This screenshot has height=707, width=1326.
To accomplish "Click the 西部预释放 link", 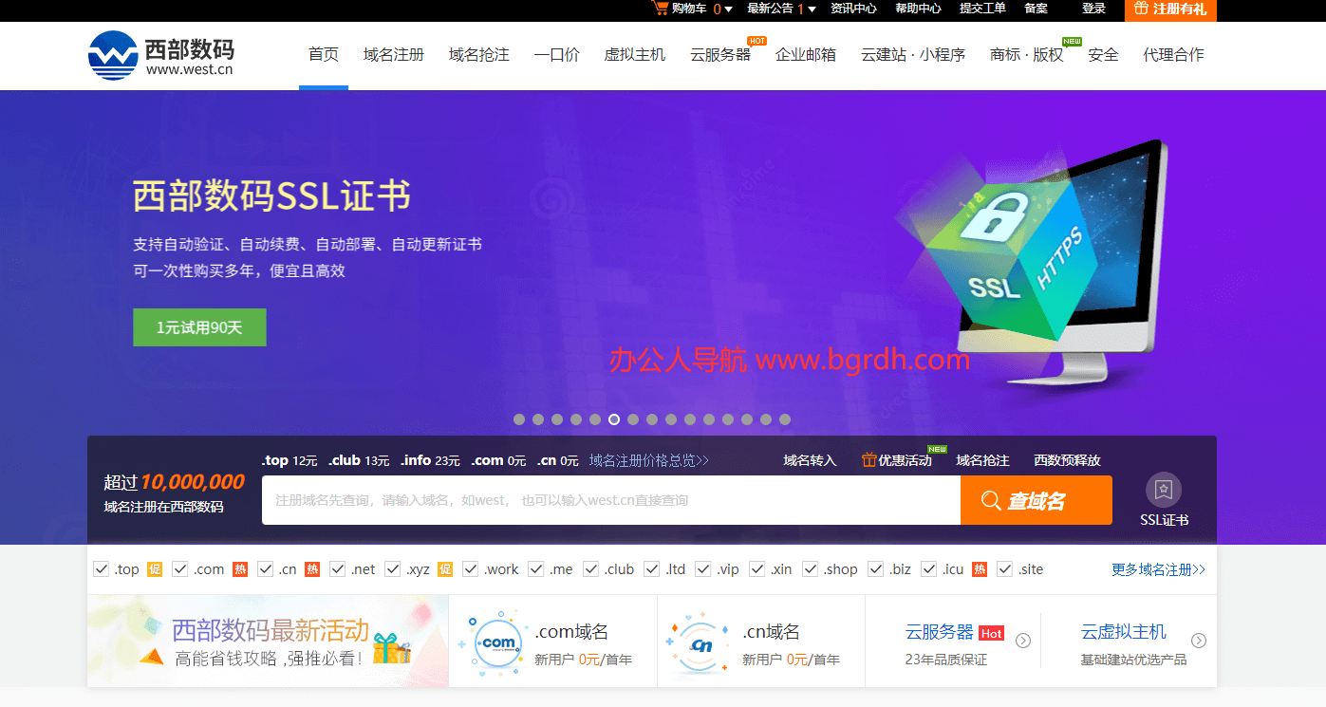I will [1068, 460].
